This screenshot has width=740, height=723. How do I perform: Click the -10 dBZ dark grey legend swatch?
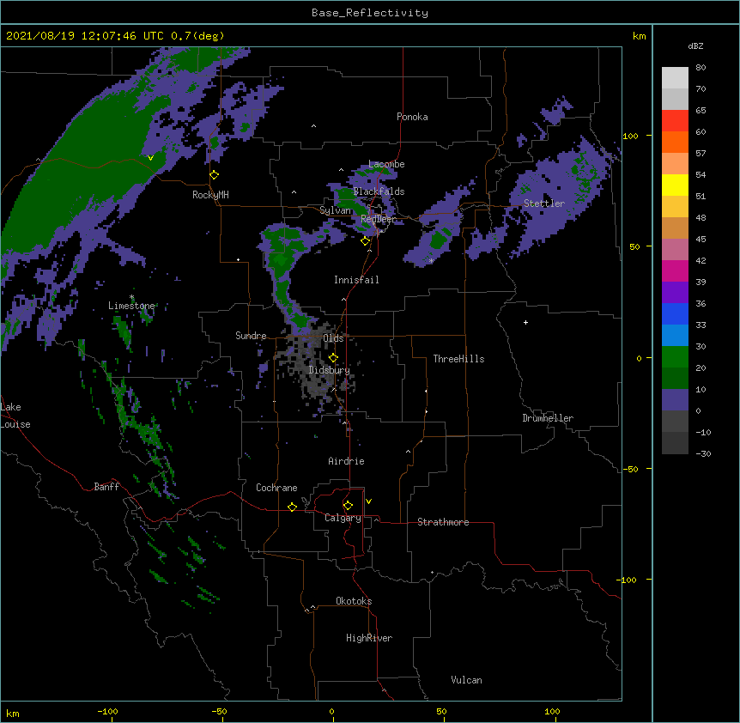pyautogui.click(x=675, y=443)
